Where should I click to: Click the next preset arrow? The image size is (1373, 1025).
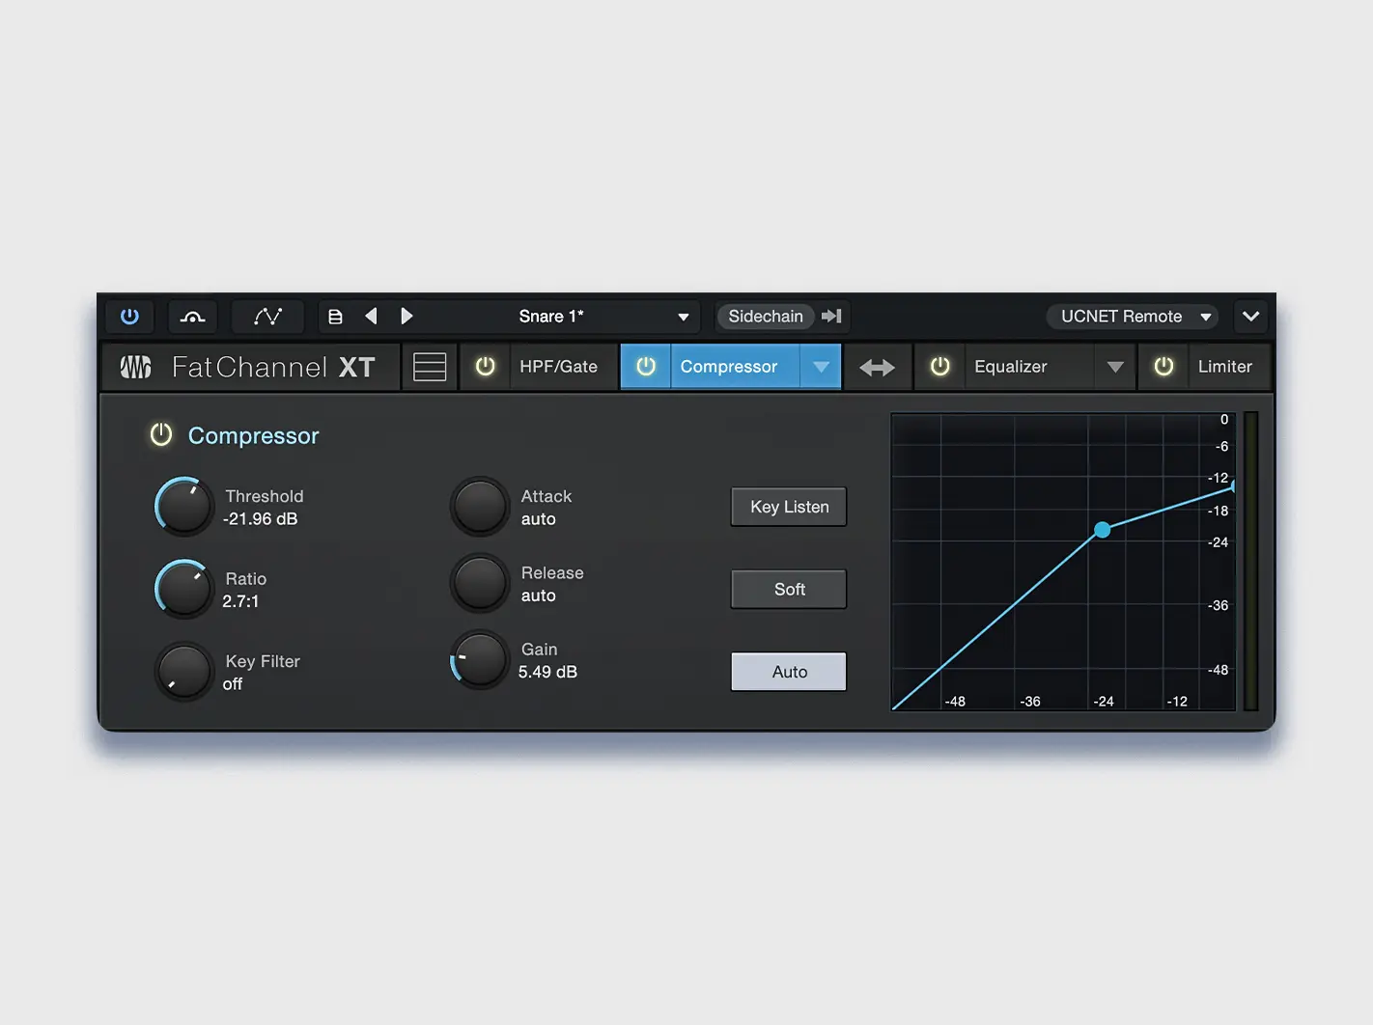pyautogui.click(x=406, y=316)
